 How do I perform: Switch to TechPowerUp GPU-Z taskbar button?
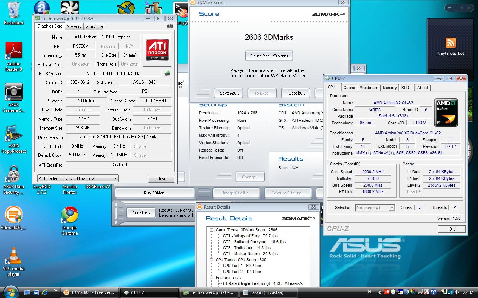point(208,292)
